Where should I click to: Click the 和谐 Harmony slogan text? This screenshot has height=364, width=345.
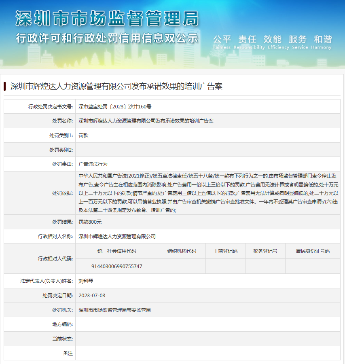click(x=322, y=41)
